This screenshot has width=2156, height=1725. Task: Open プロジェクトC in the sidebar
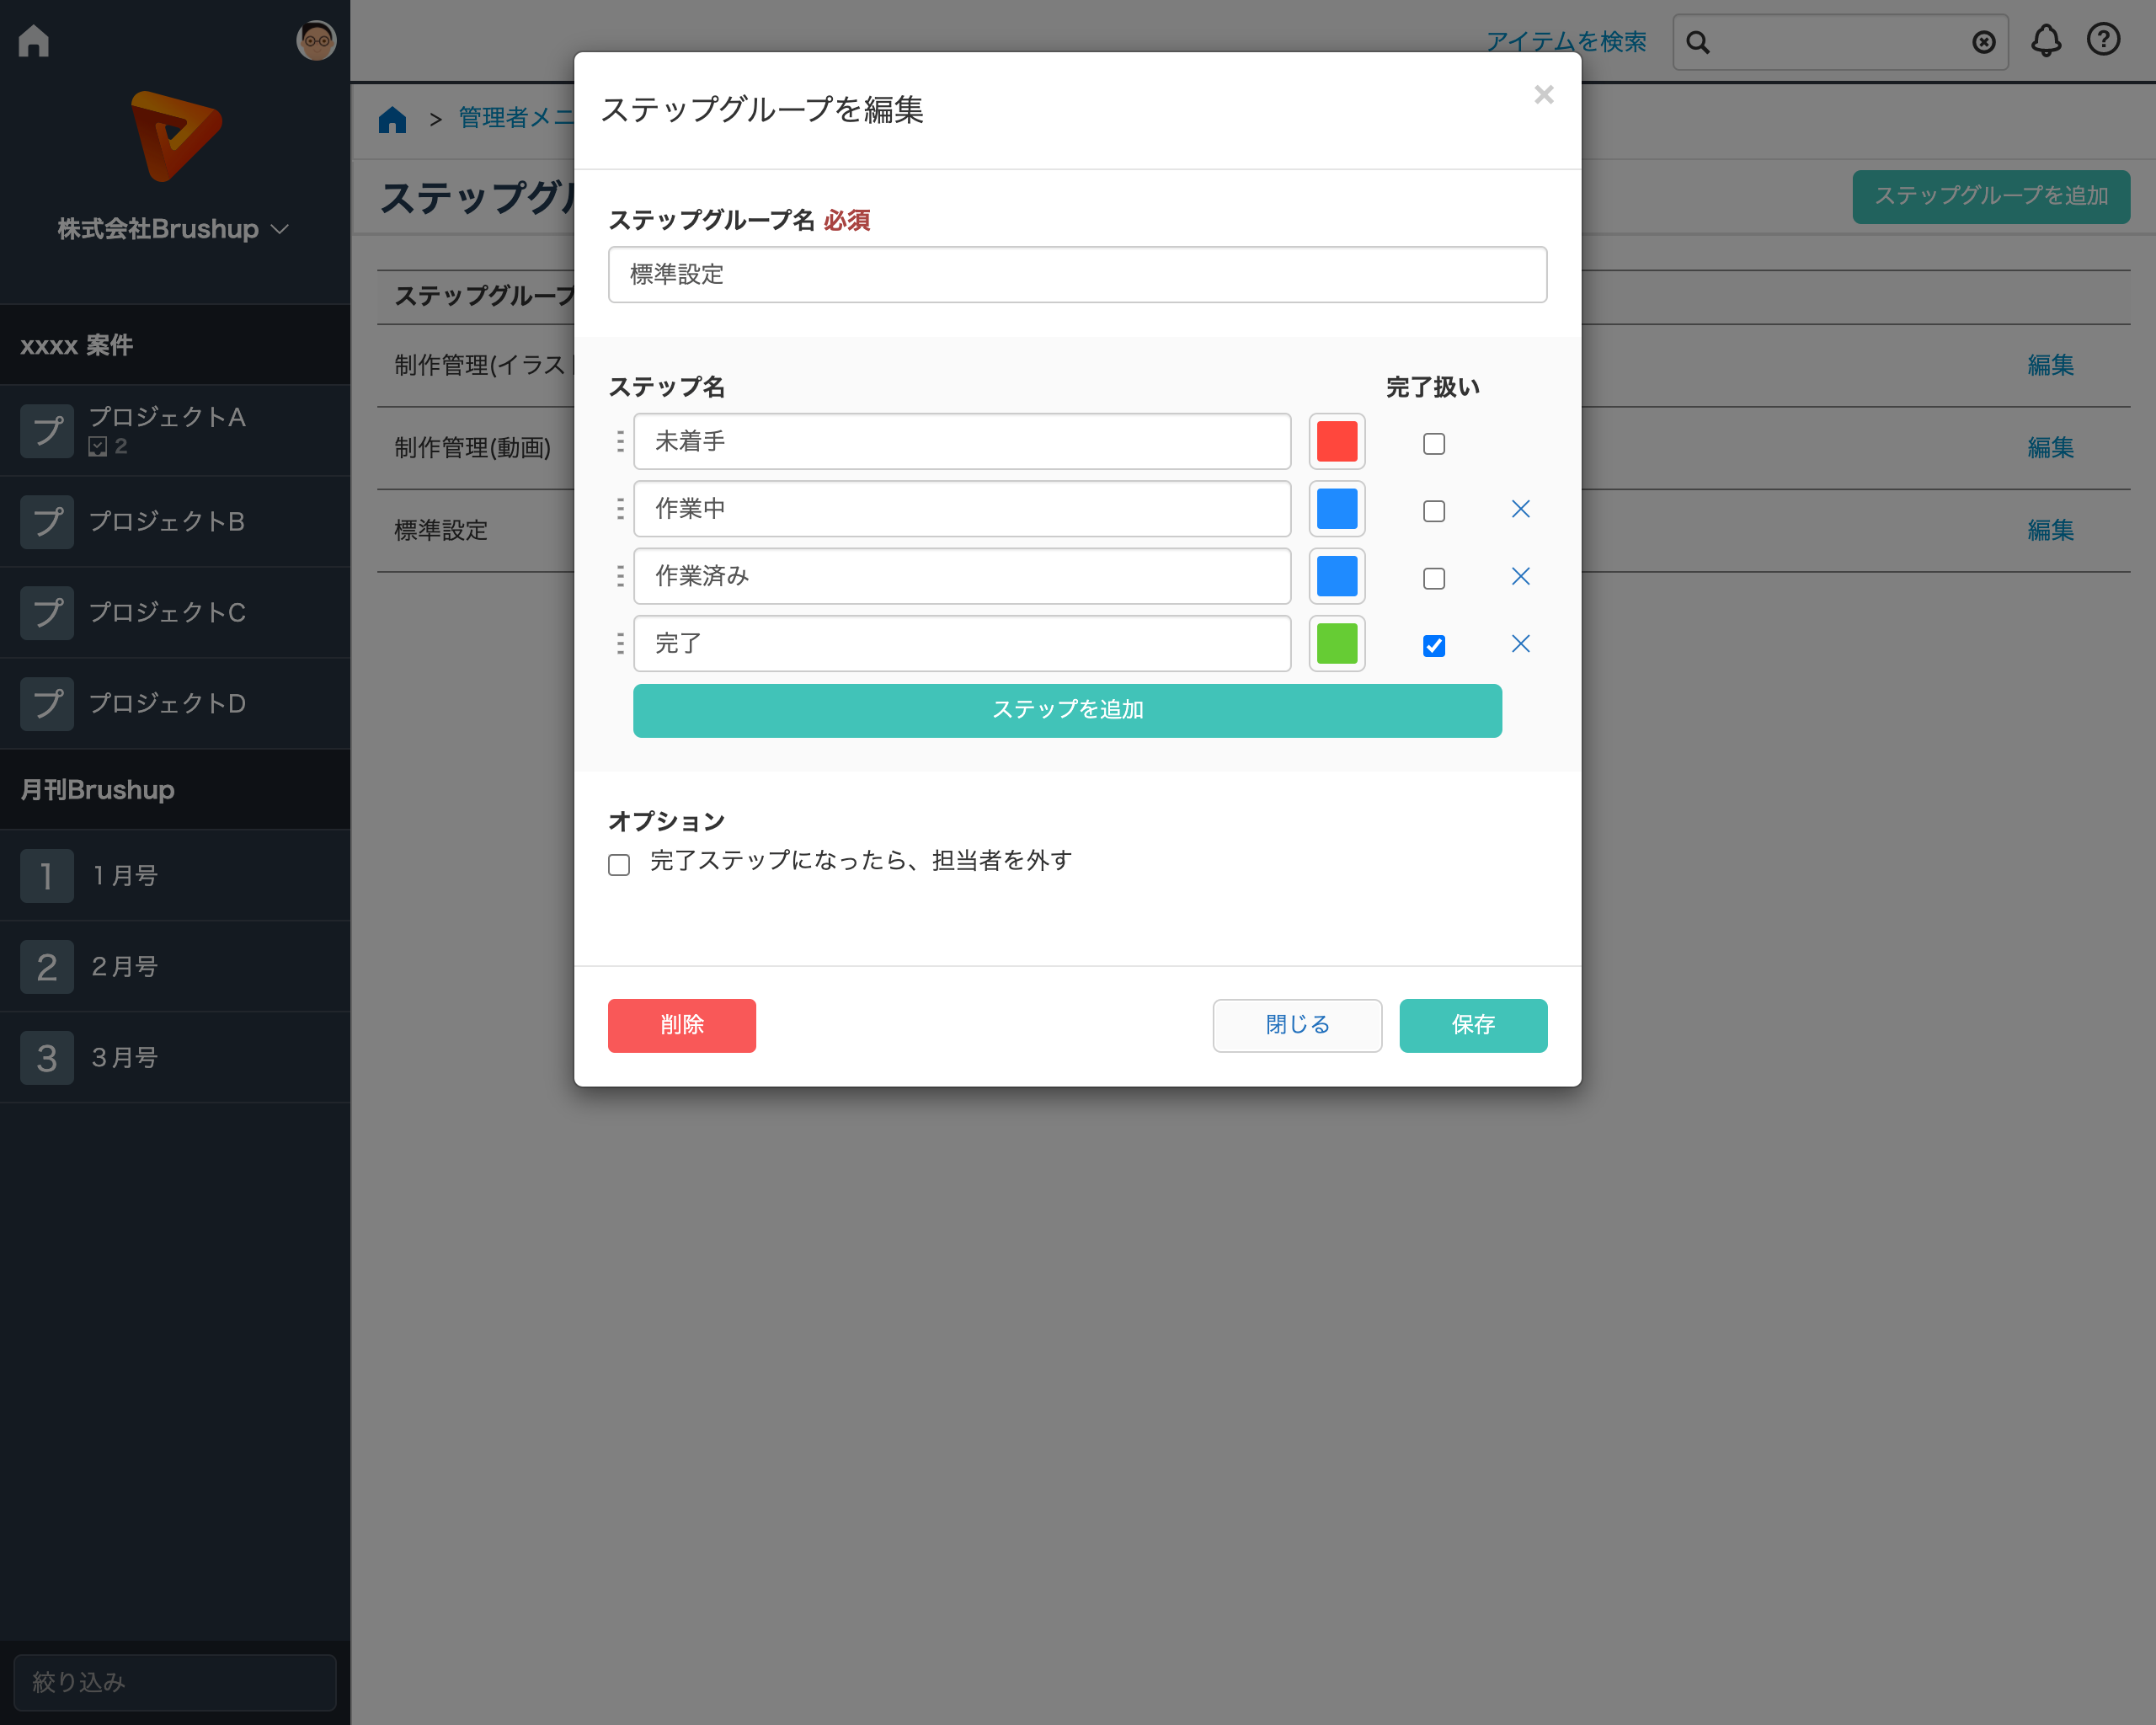pos(175,612)
